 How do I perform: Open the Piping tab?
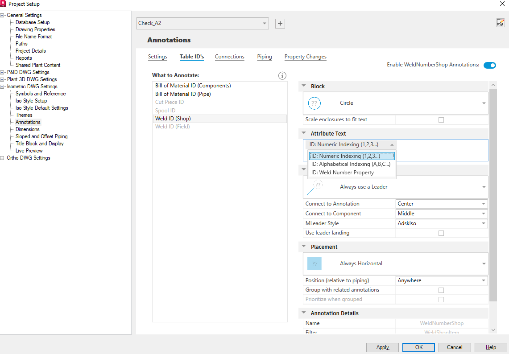pos(264,57)
